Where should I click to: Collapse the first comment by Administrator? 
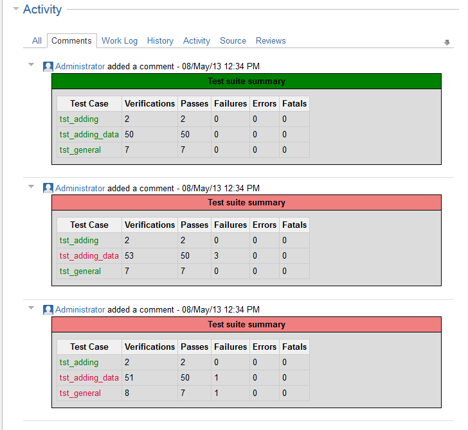(x=31, y=64)
